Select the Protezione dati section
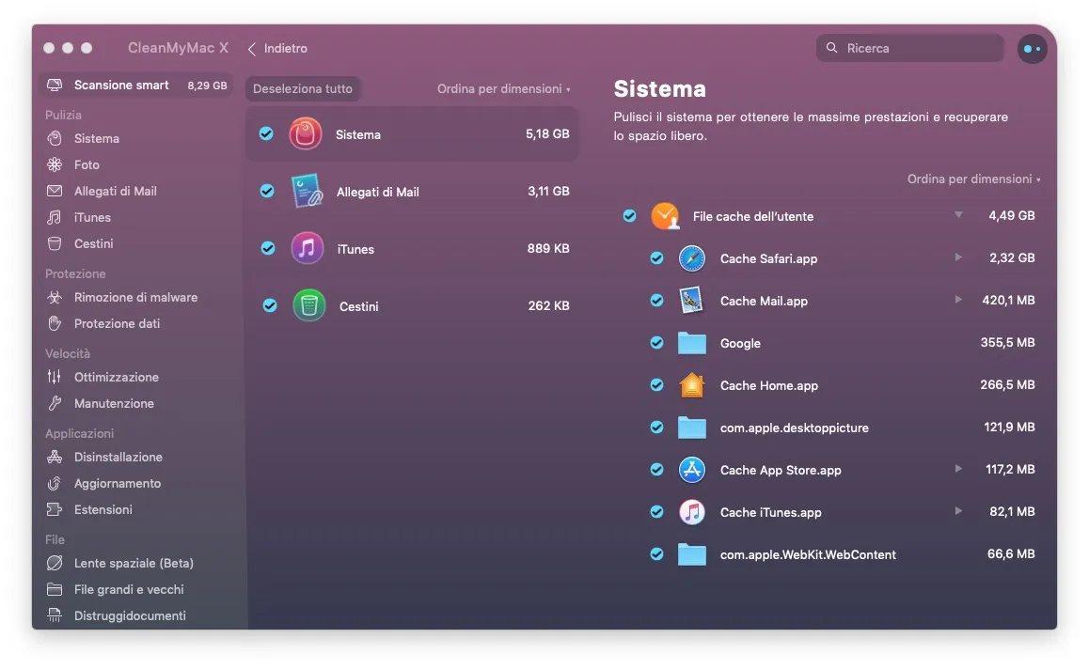Image resolution: width=1089 pixels, height=669 pixels. click(120, 323)
